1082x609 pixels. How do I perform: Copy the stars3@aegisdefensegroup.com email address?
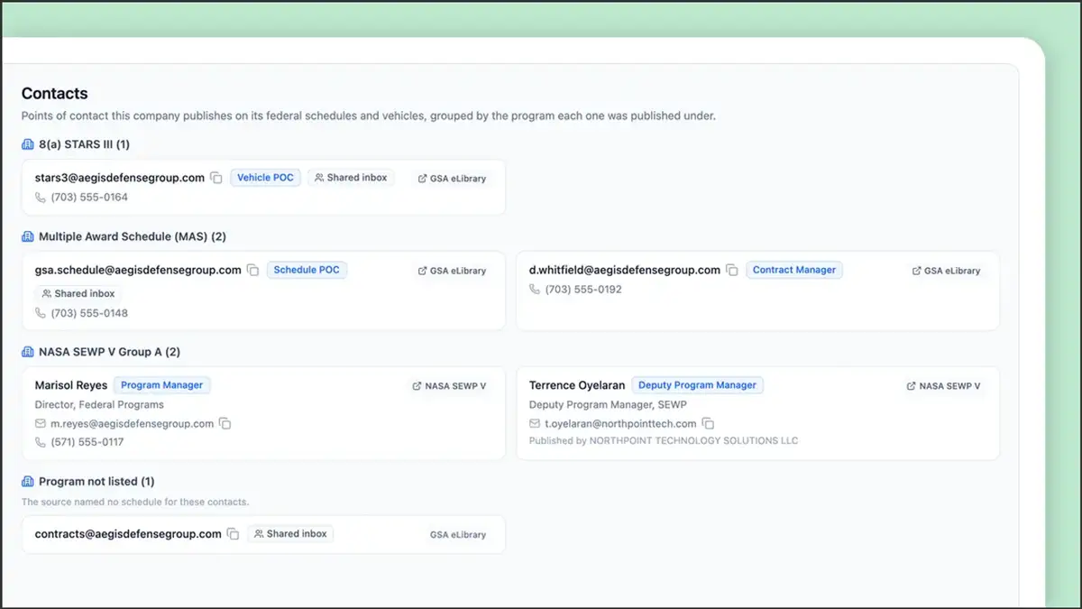pyautogui.click(x=216, y=178)
